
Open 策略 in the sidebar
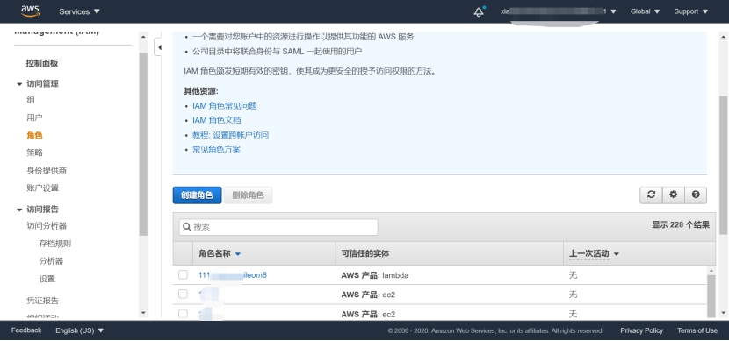34,153
